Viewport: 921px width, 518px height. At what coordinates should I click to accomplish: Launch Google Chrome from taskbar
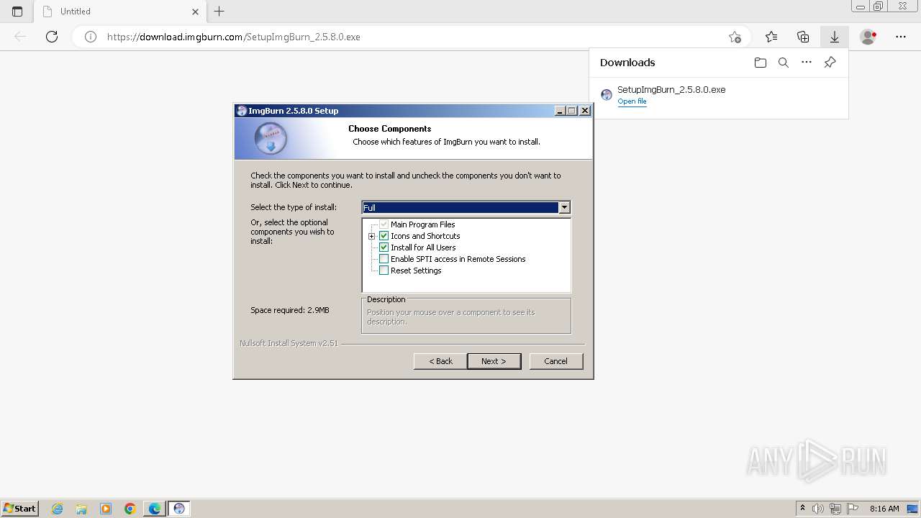tap(130, 509)
